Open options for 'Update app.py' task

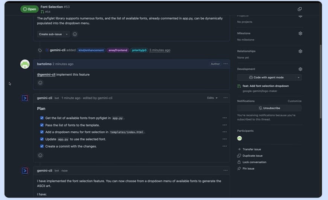224,139
